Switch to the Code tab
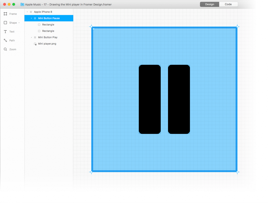 [x=228, y=4]
